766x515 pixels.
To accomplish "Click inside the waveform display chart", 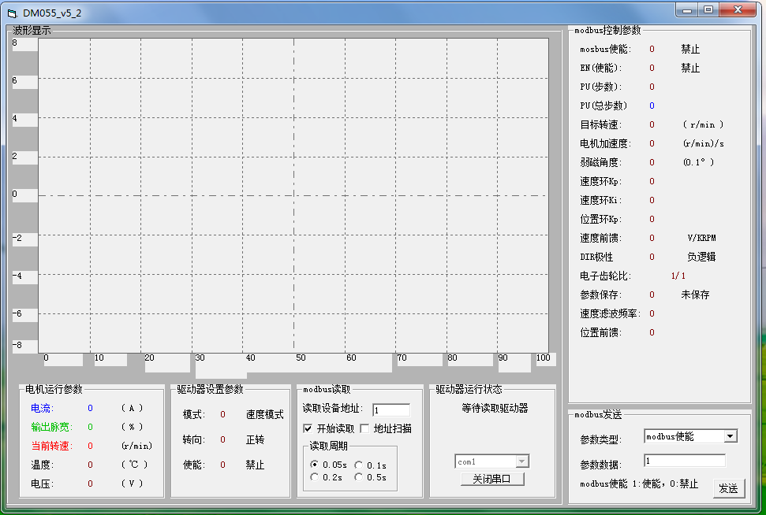I will pyautogui.click(x=293, y=195).
